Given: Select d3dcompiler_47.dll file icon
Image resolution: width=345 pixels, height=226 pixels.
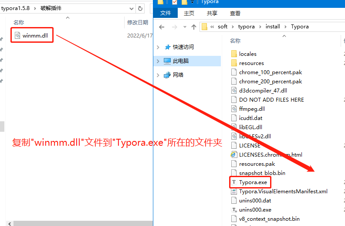Looking at the screenshot, I should point(234,90).
